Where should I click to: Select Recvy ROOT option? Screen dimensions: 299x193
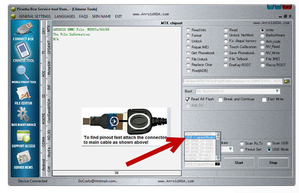pos(263,65)
